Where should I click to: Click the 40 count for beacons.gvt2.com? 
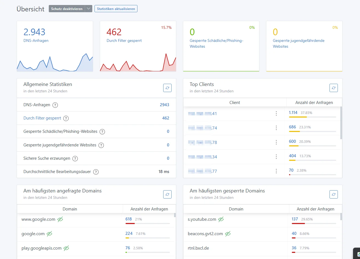pyautogui.click(x=294, y=233)
